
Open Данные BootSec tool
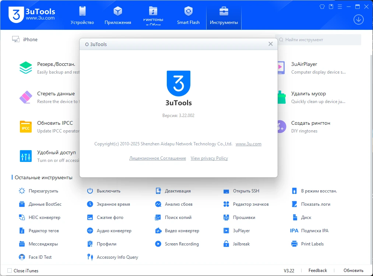tap(40, 204)
